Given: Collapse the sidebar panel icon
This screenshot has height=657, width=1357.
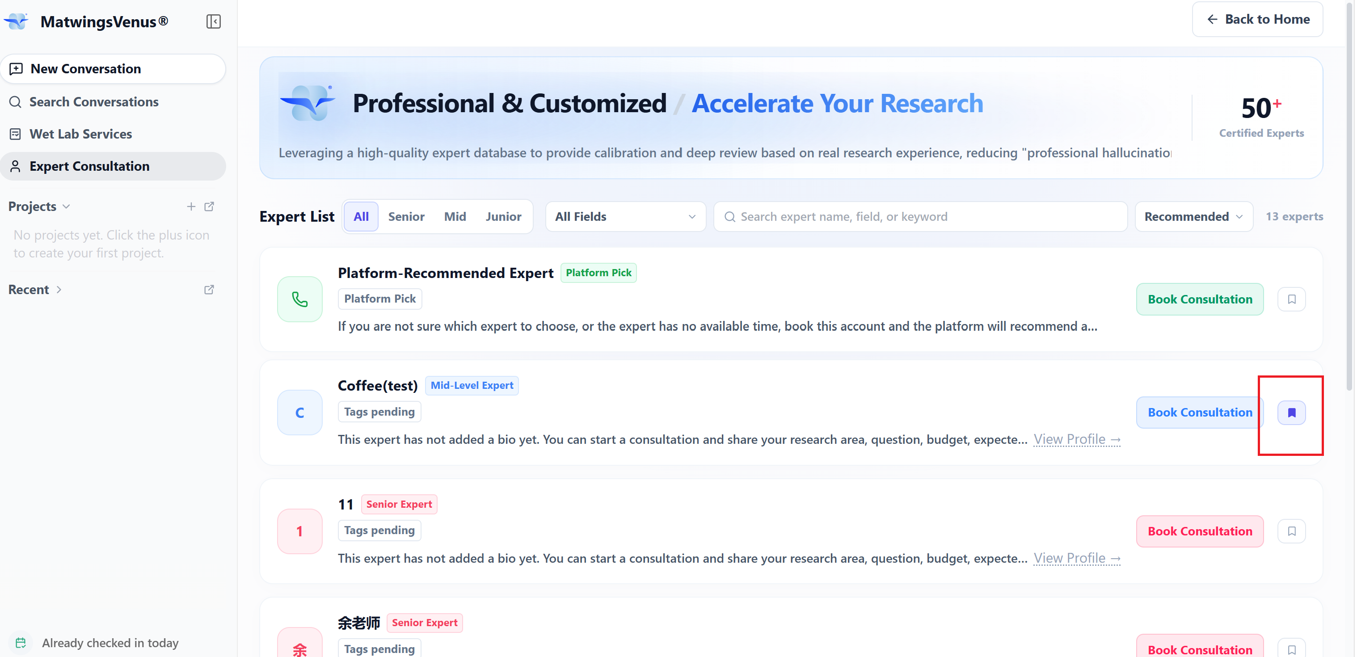Looking at the screenshot, I should click(x=213, y=21).
